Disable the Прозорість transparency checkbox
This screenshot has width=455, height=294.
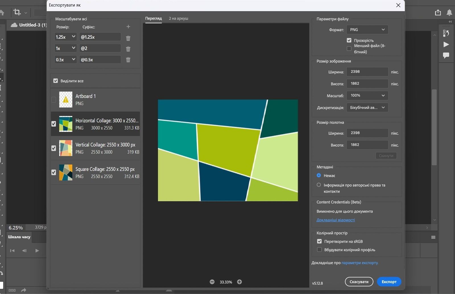(349, 40)
